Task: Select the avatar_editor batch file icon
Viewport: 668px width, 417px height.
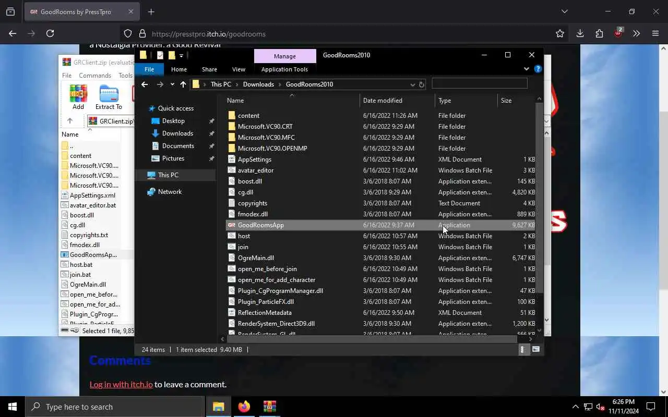Action: (232, 170)
